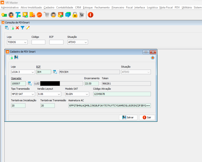Open orange monitor with coin icon
The width and height of the screenshot is (202, 162).
pyautogui.click(x=60, y=15)
